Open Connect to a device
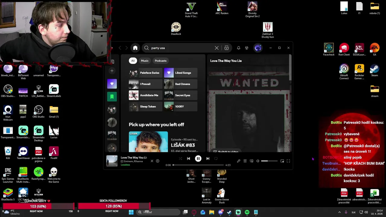This screenshot has width=386, height=217. click(x=252, y=161)
